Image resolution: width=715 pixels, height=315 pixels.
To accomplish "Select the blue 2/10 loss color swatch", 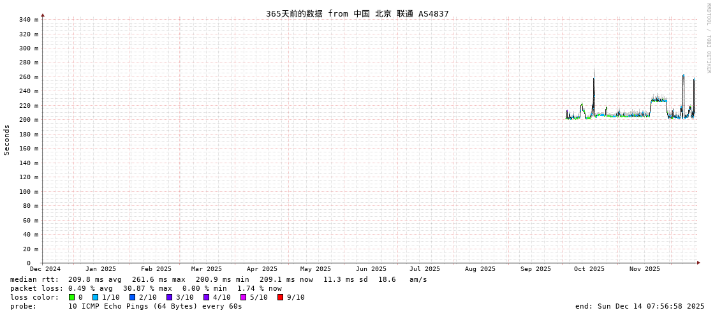I will 132,297.
